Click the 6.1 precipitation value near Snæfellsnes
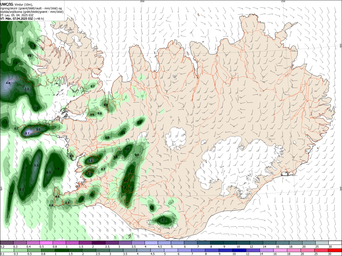342x256 pixels. coord(27,133)
